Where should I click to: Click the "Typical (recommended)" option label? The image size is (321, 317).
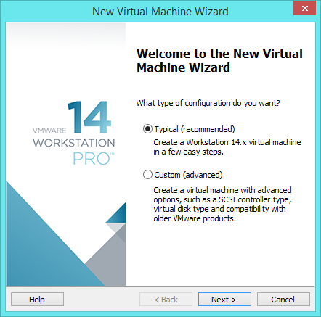coord(195,129)
